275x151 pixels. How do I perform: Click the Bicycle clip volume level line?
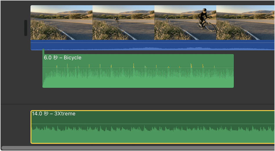pos(138,68)
